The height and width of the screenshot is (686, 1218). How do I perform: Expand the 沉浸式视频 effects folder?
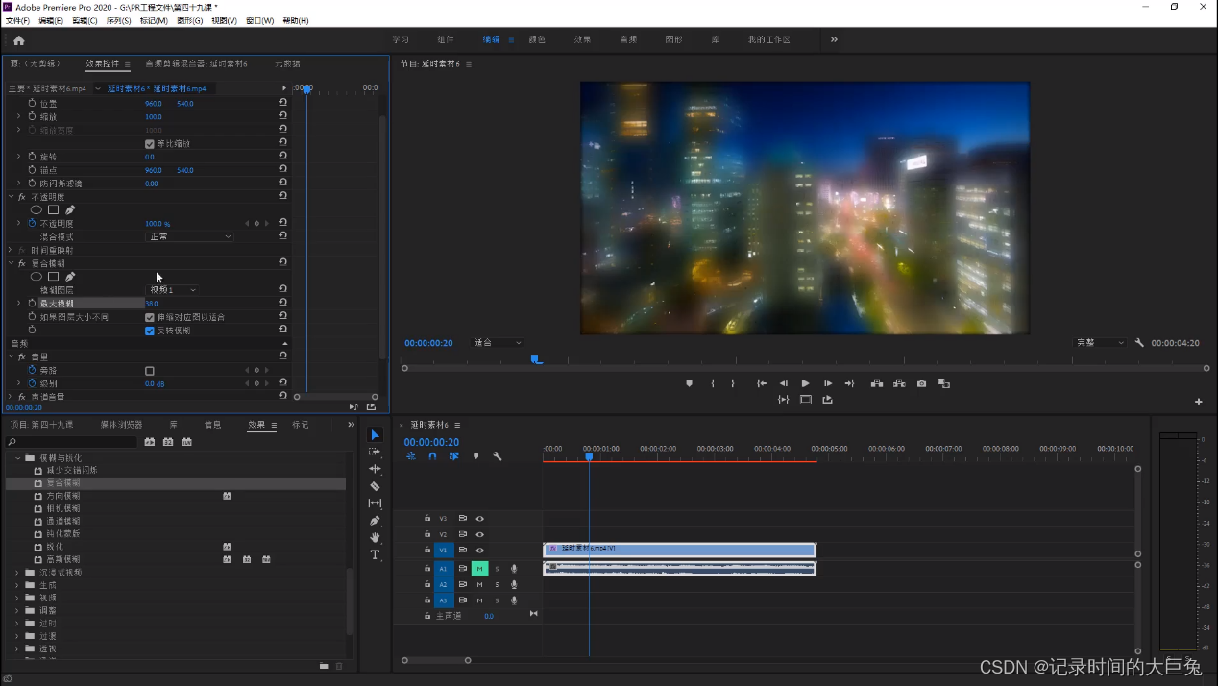(x=17, y=573)
